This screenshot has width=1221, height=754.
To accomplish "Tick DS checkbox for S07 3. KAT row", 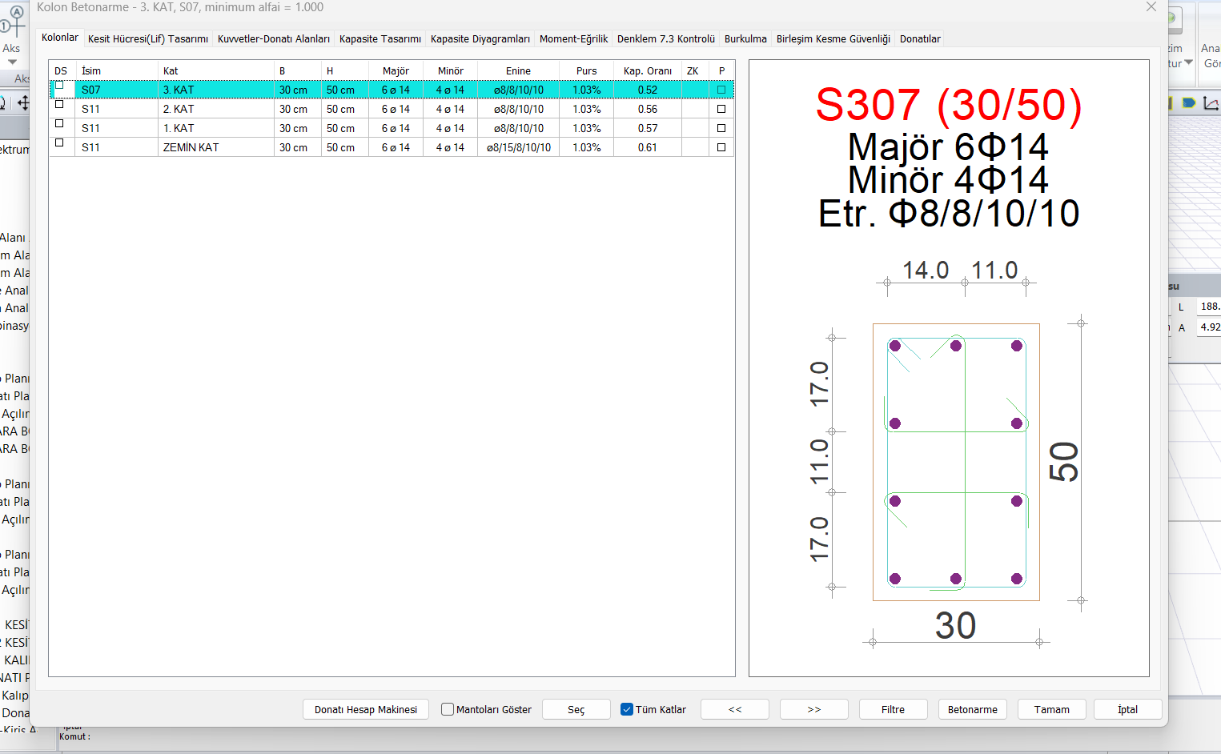I will click(59, 86).
